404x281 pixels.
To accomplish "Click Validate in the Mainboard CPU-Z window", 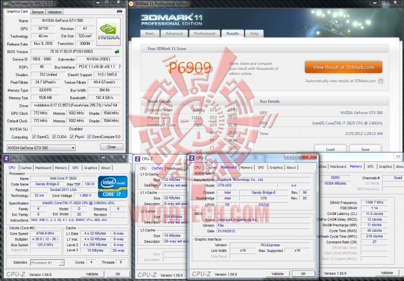I will (x=278, y=274).
